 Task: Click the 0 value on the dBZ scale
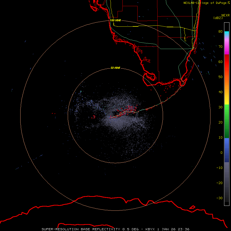222,153
